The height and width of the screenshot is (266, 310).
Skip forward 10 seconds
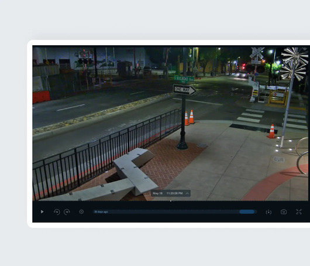67,212
